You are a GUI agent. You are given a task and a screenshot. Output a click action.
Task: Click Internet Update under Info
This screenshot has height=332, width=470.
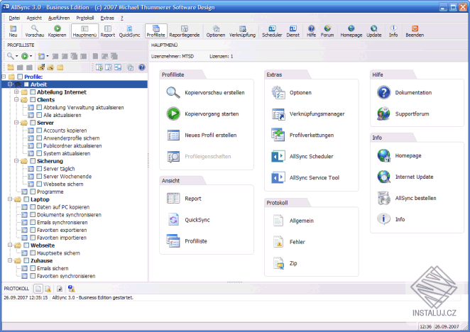pos(405,177)
